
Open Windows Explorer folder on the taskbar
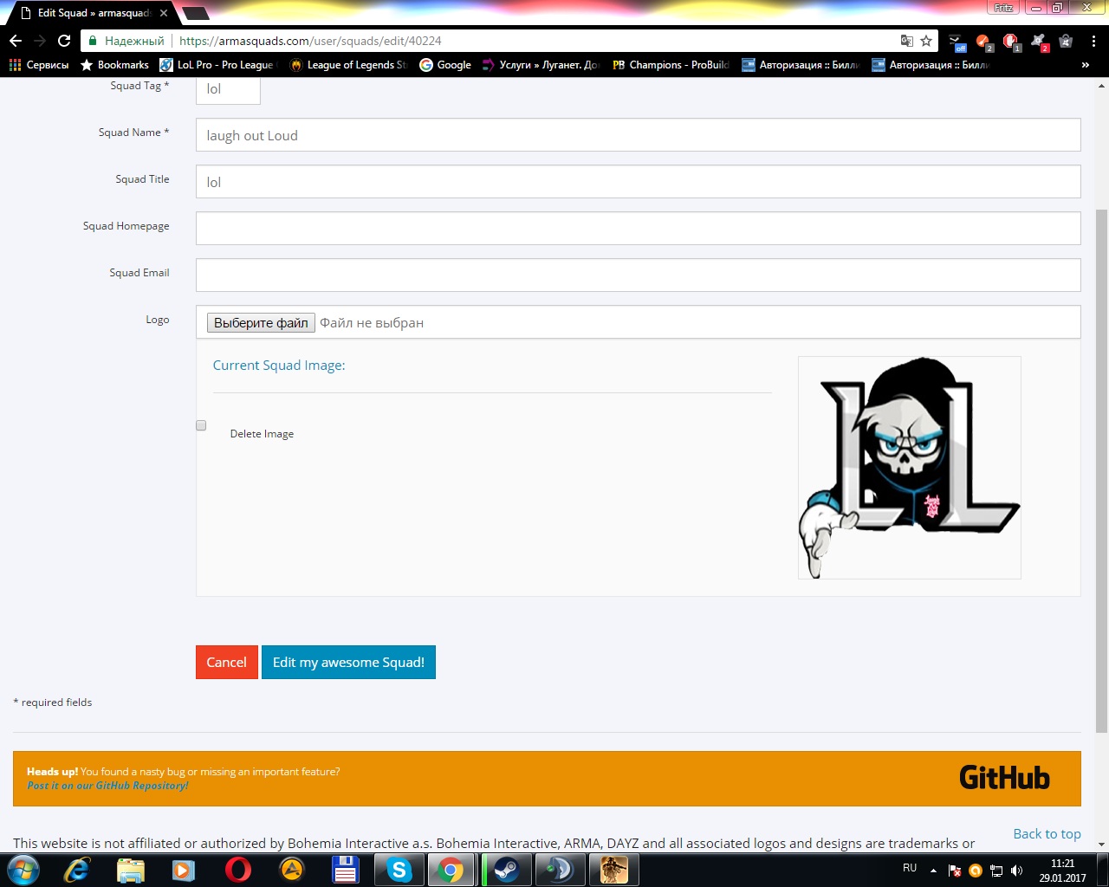click(x=131, y=870)
